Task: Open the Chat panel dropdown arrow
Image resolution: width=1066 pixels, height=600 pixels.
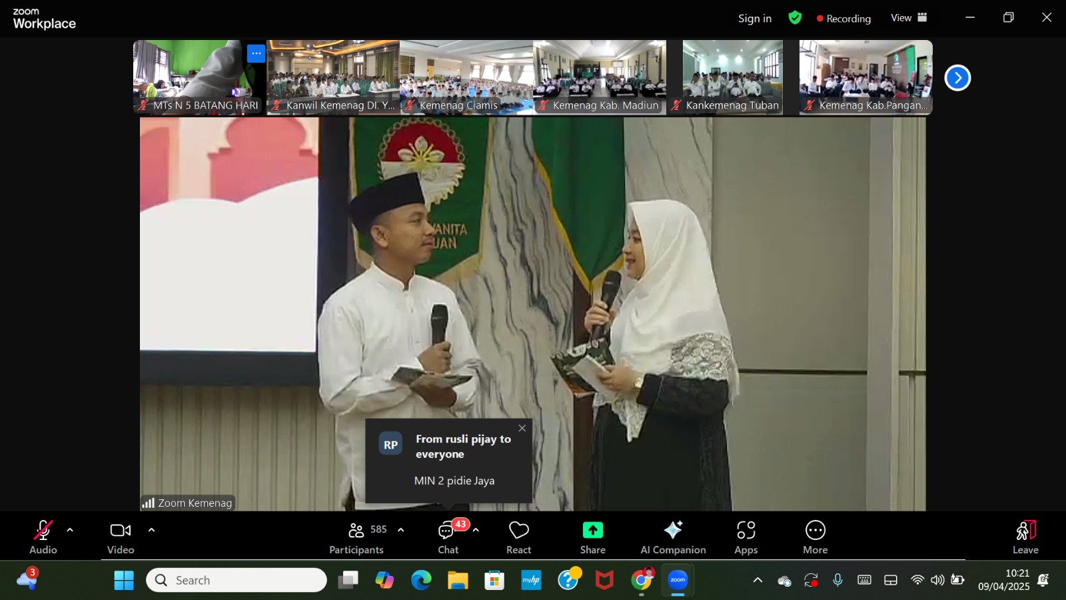Action: point(475,530)
